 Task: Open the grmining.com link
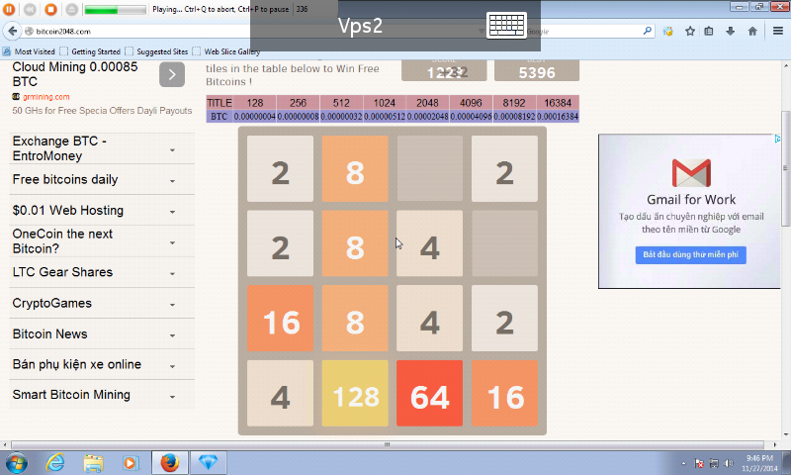(x=45, y=97)
